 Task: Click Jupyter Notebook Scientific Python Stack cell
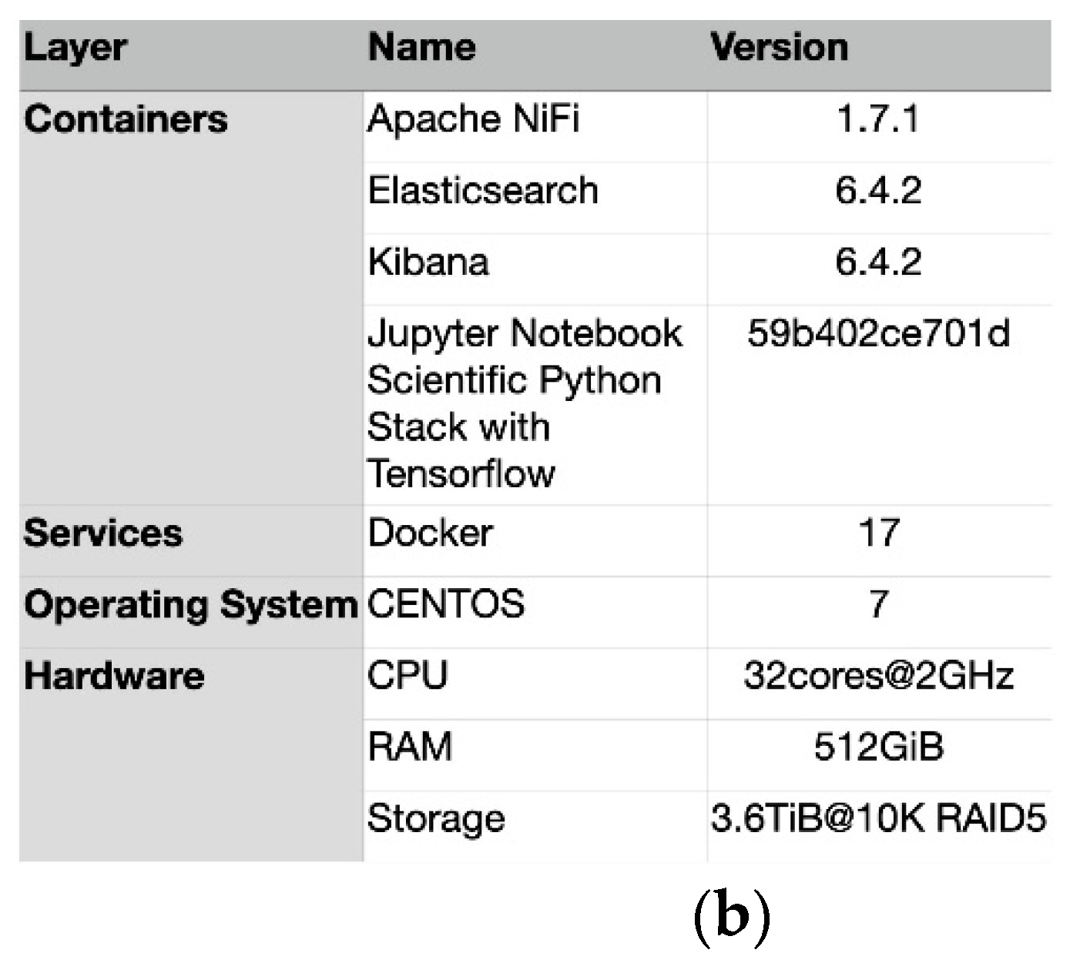pos(524,403)
